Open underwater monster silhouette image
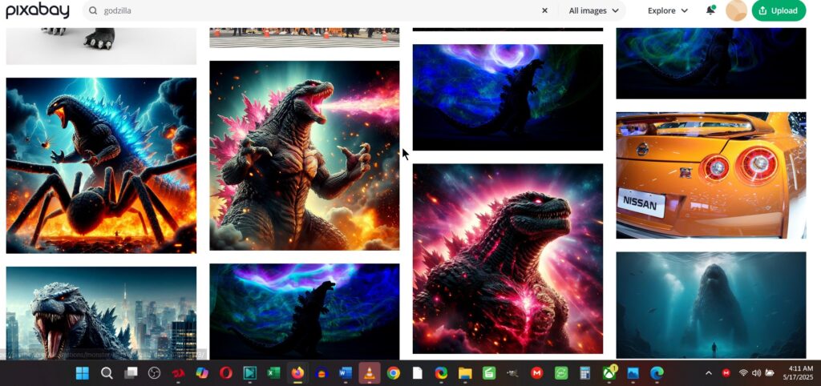Image resolution: width=821 pixels, height=386 pixels. coord(710,305)
